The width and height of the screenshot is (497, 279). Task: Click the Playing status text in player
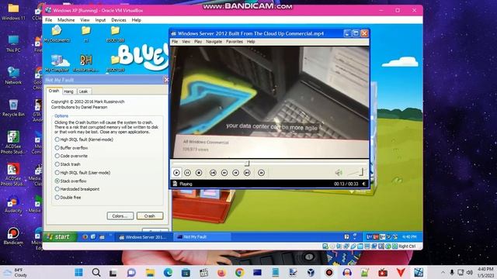186,184
